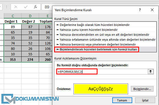This screenshot has height=105, width=159.
Task: Select Toplam cell containing 65
Action: point(46,54)
